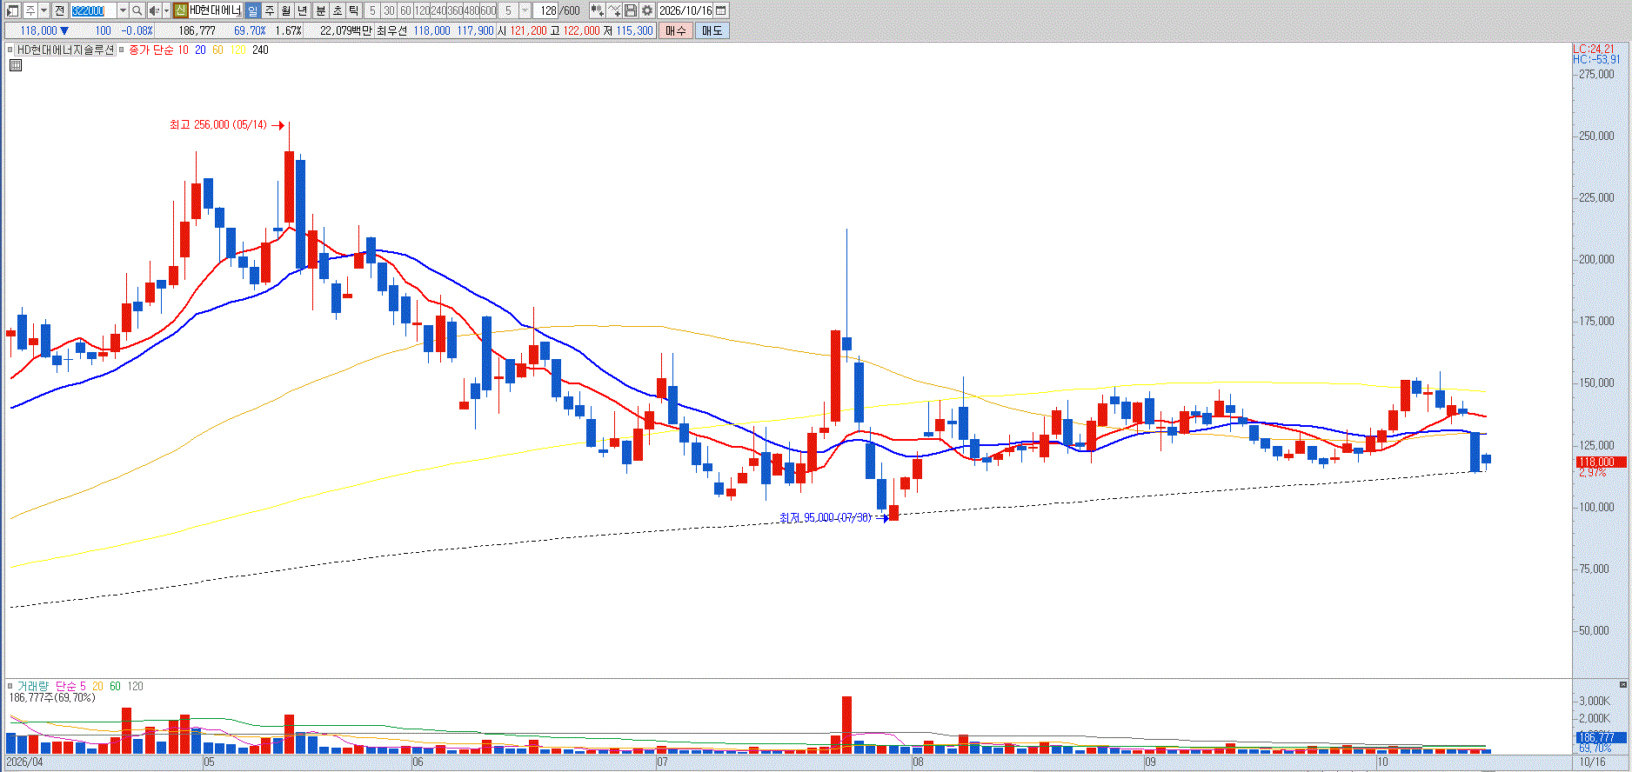The image size is (1632, 772).
Task: Select the daily 일 period toggle
Action: tap(252, 10)
